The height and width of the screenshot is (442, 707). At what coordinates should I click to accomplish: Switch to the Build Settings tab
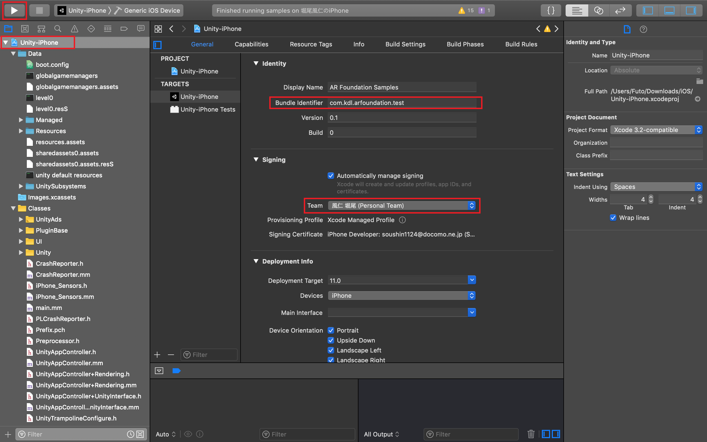click(x=405, y=44)
